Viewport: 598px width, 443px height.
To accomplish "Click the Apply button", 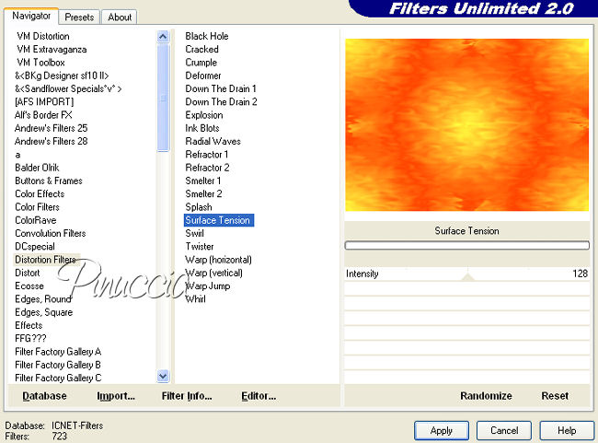I will coord(442,431).
